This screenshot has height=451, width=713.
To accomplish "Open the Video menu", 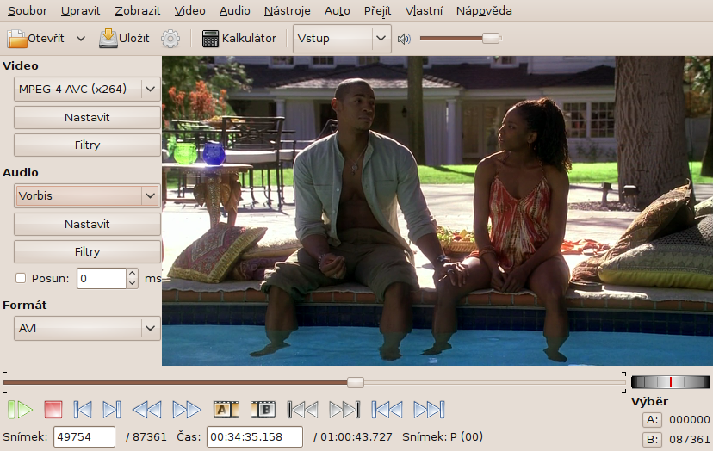I will (x=189, y=10).
